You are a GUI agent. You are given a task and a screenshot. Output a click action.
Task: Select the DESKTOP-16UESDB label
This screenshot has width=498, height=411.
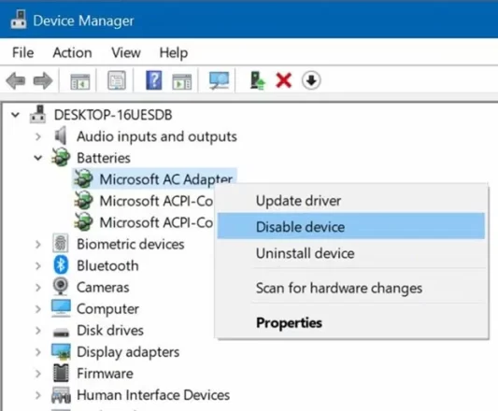click(x=113, y=115)
